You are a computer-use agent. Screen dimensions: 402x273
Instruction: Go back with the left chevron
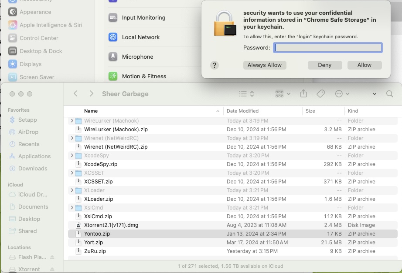click(x=76, y=94)
